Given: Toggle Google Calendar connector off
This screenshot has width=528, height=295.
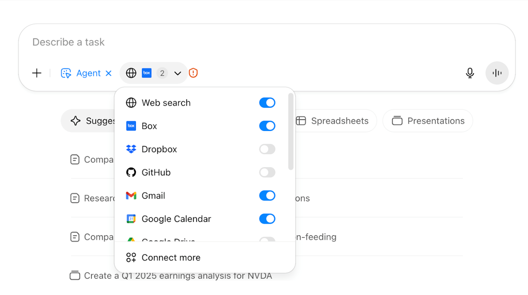Looking at the screenshot, I should [x=267, y=219].
